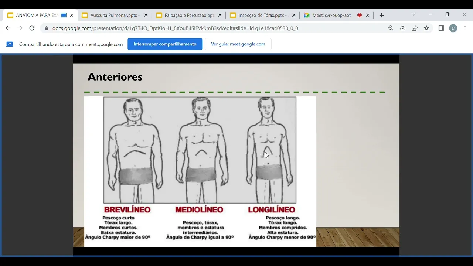Viewport: 473px width, 266px height.
Task: Open the zoom magnifier icon in address bar
Action: tap(391, 28)
